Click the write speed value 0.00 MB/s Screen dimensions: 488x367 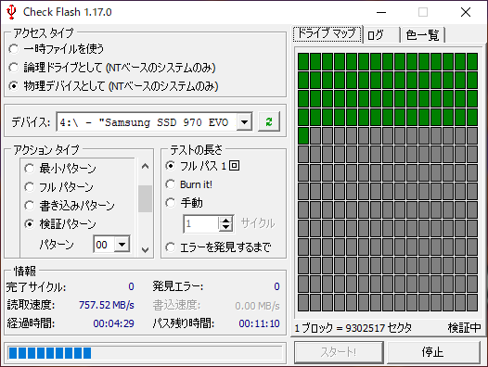(257, 306)
